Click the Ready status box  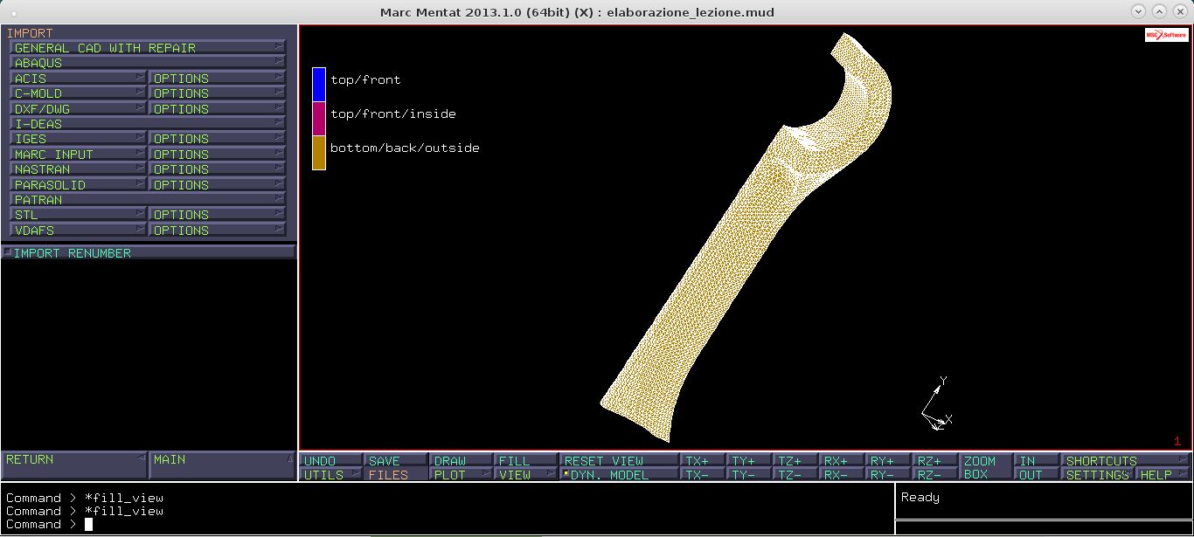point(1044,500)
